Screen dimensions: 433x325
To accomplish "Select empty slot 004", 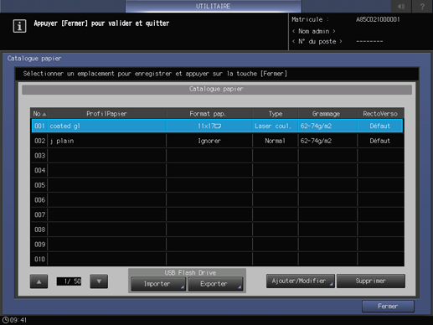I will tap(217, 170).
